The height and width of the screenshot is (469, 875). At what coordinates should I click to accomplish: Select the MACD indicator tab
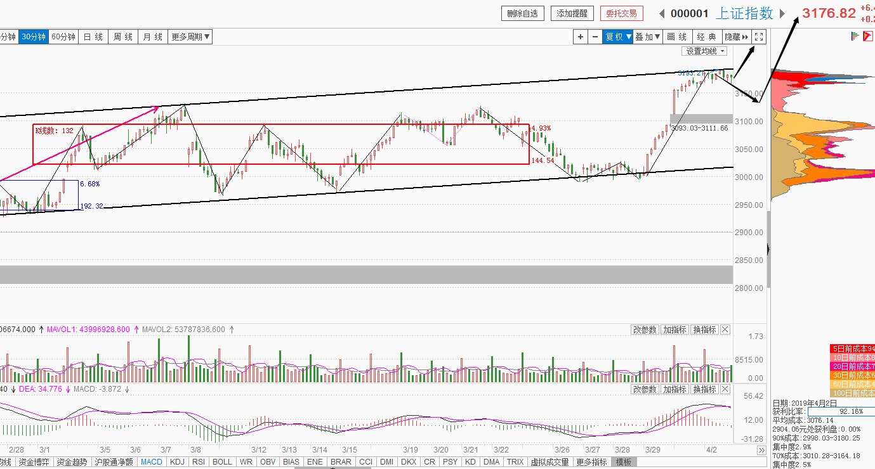152,462
